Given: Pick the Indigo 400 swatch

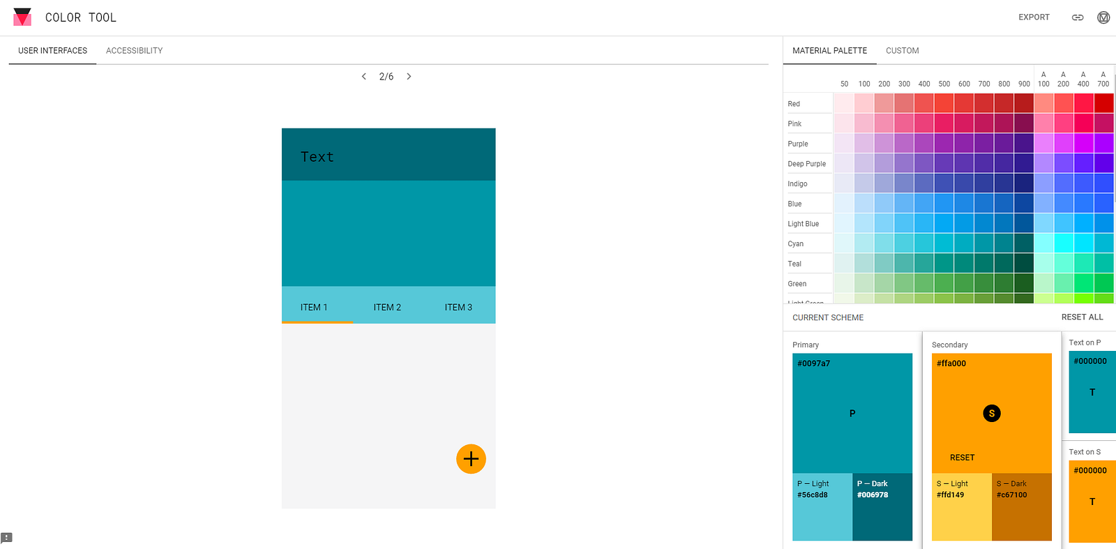Looking at the screenshot, I should (x=924, y=183).
